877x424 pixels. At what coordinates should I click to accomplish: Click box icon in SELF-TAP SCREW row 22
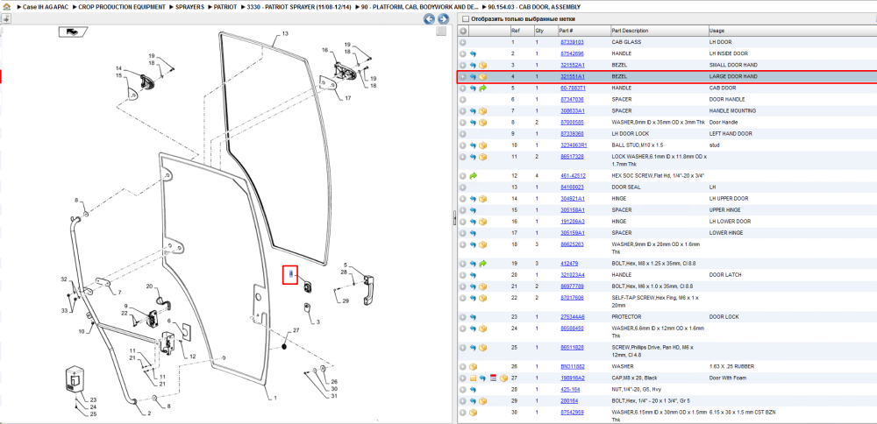tap(482, 298)
